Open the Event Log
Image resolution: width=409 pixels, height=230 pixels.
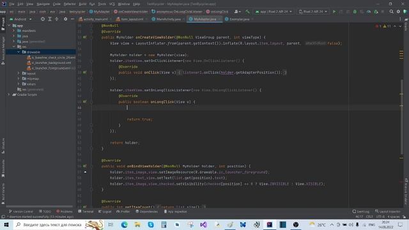[360, 211]
